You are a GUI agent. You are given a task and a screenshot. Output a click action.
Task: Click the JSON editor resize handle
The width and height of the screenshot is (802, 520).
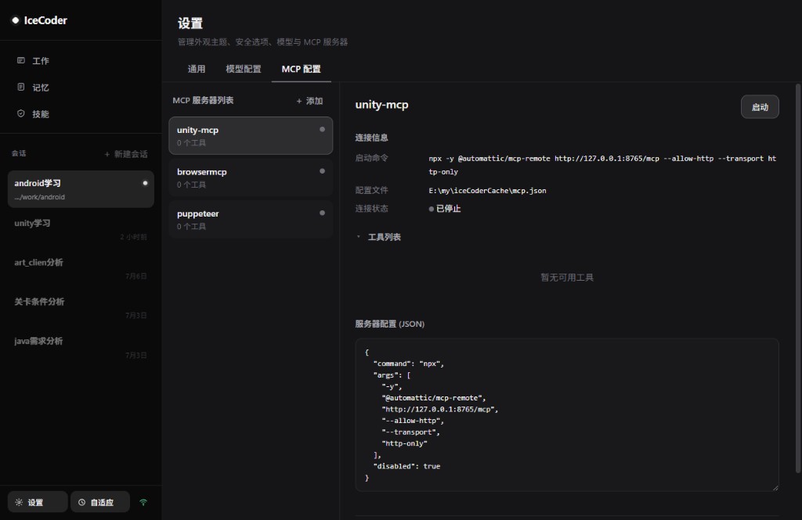(x=775, y=487)
